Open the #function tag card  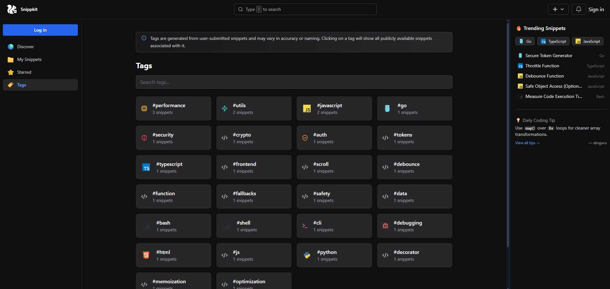coord(174,196)
